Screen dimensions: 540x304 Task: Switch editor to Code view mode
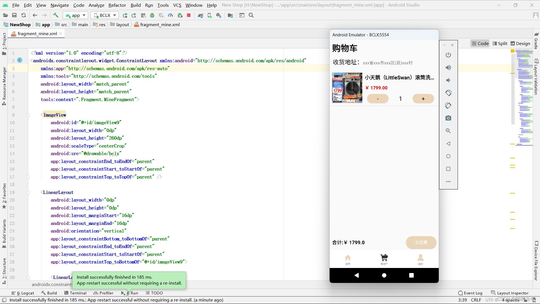pos(480,43)
